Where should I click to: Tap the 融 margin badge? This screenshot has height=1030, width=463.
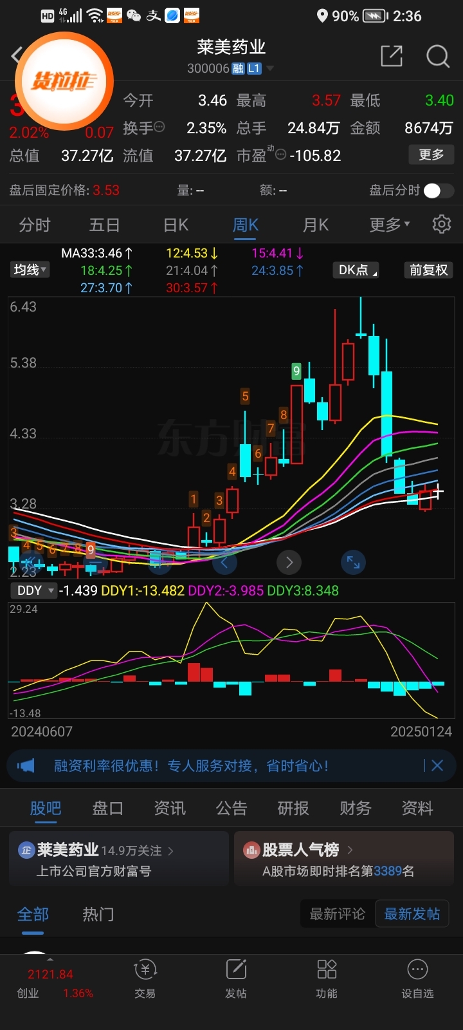239,68
